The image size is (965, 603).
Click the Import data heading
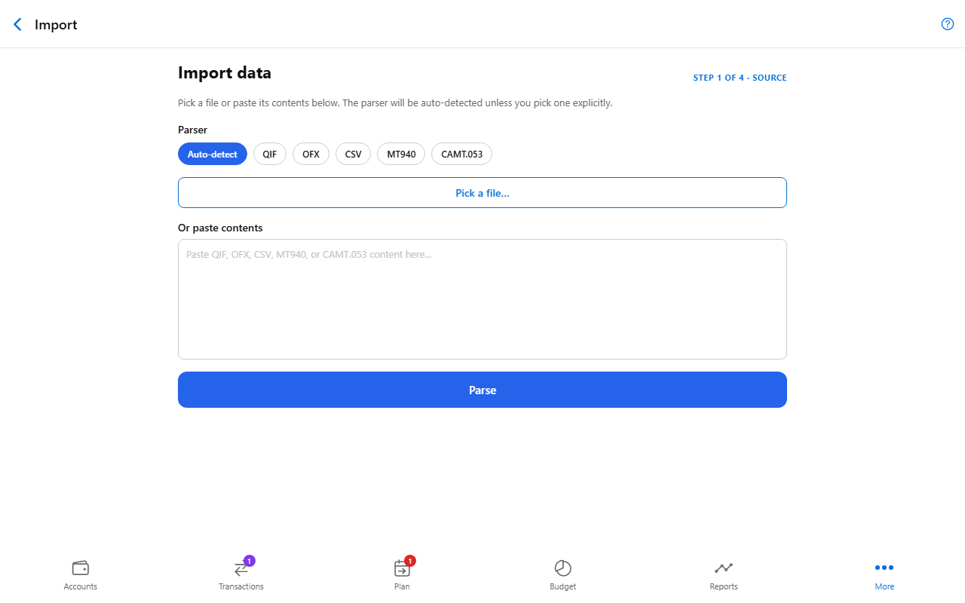point(225,73)
